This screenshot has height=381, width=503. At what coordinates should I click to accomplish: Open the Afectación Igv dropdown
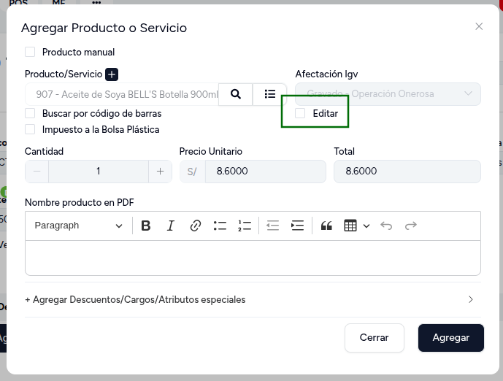[x=388, y=94]
